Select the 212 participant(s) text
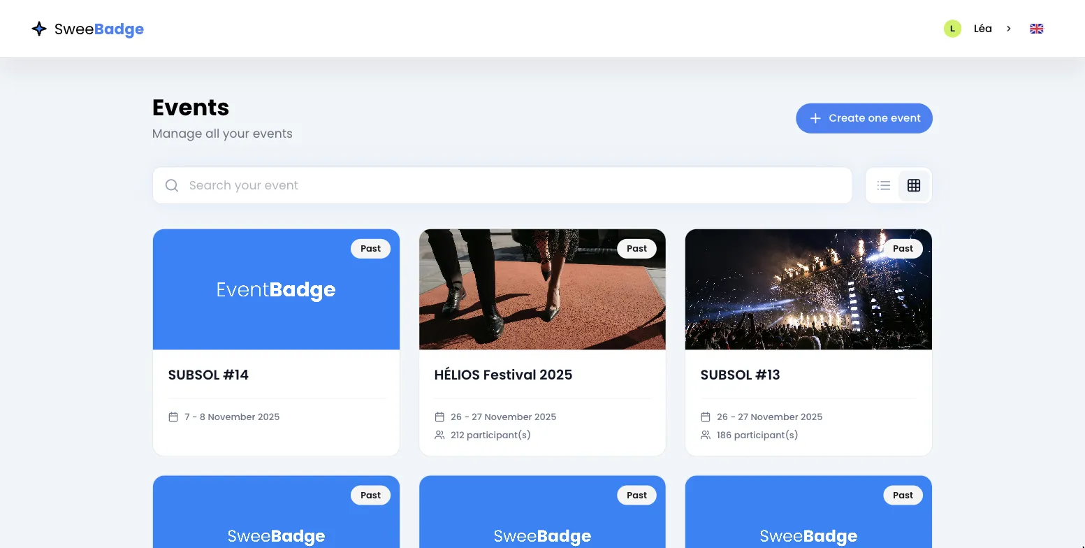1085x548 pixels. (490, 435)
